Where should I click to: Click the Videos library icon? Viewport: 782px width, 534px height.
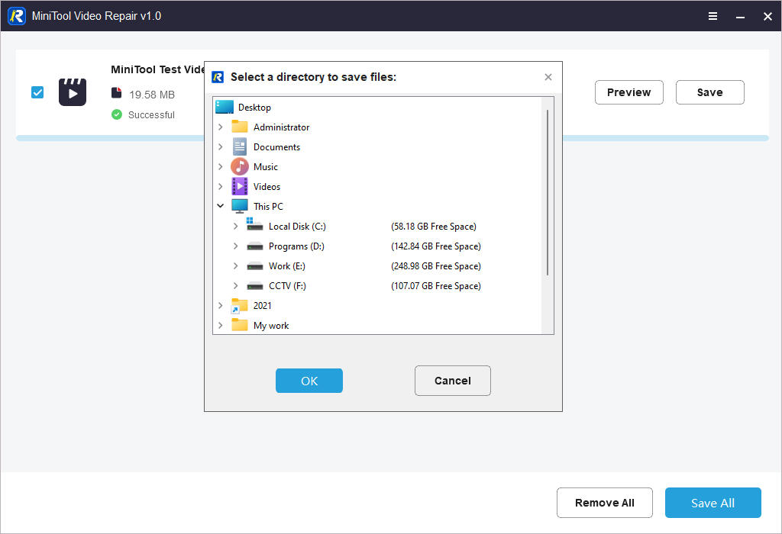pyautogui.click(x=239, y=186)
